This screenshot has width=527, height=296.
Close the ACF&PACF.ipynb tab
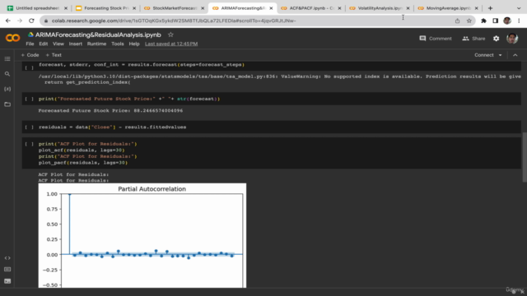[x=339, y=8]
